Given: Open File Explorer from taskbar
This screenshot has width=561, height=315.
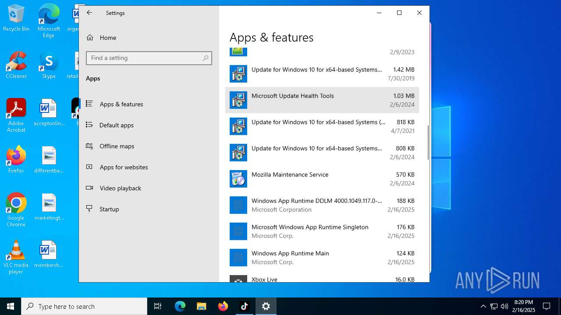Looking at the screenshot, I should pos(201,306).
